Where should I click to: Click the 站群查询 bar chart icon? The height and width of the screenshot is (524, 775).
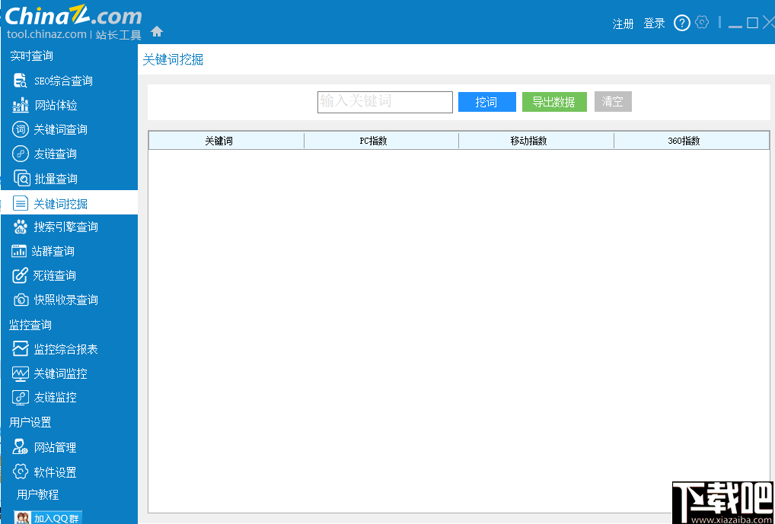click(x=19, y=251)
